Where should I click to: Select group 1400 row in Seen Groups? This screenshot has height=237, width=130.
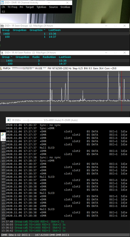click(x=65, y=34)
